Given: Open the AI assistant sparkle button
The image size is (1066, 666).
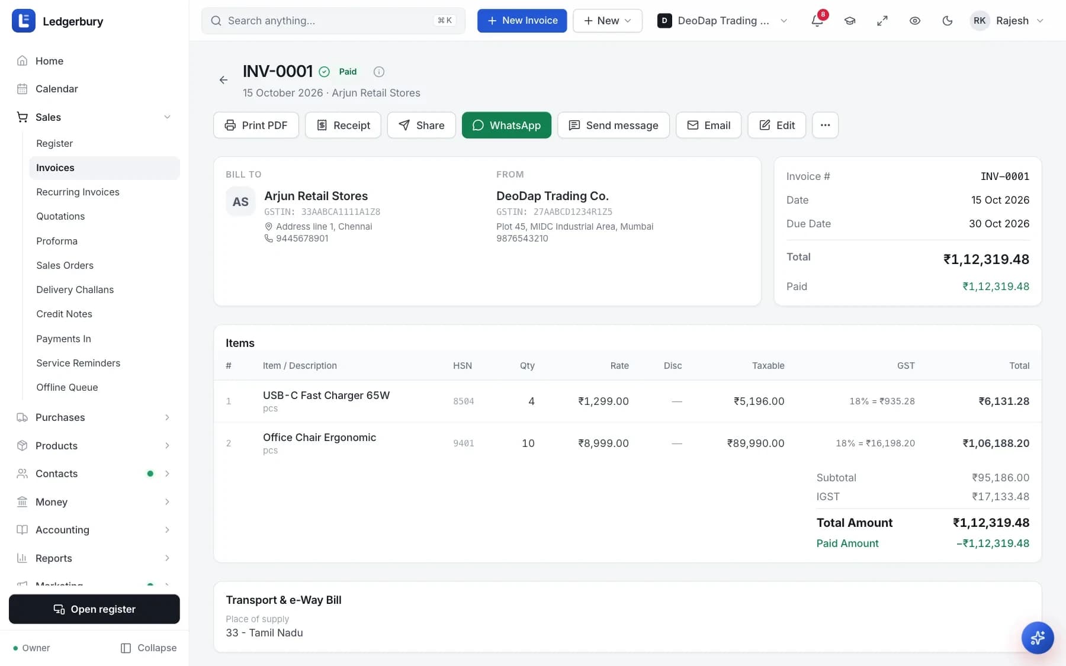Looking at the screenshot, I should click(1038, 638).
